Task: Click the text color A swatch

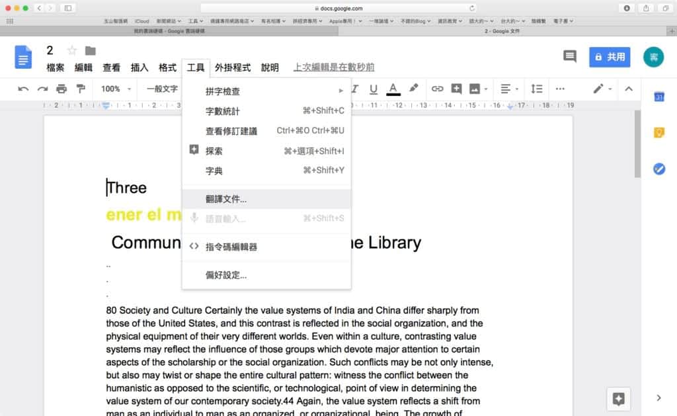Action: (x=393, y=89)
